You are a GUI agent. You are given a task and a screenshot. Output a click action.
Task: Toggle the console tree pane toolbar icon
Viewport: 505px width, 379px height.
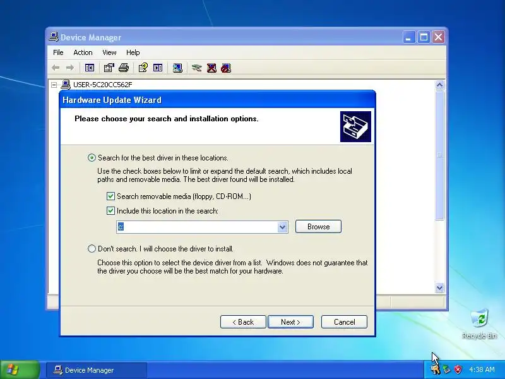pos(89,68)
